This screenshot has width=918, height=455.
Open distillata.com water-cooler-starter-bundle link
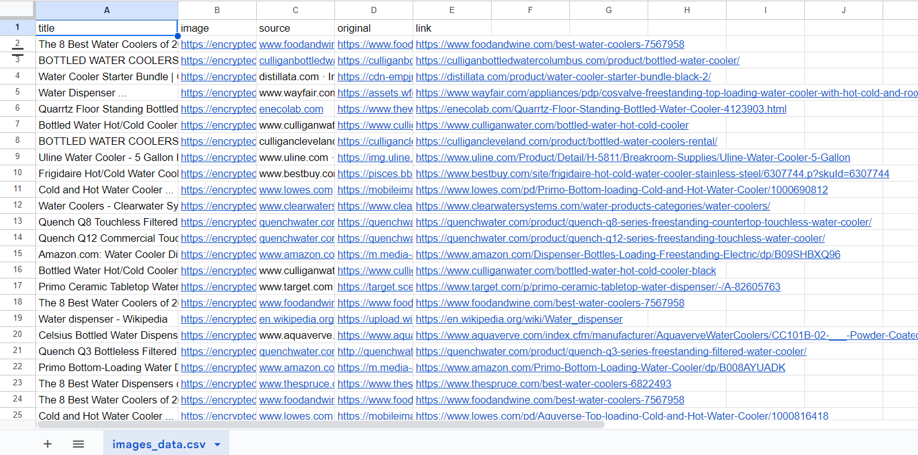[x=563, y=76]
